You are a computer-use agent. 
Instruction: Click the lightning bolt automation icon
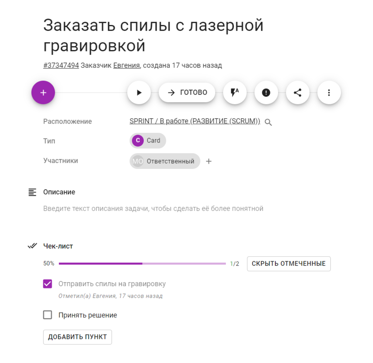tap(235, 92)
